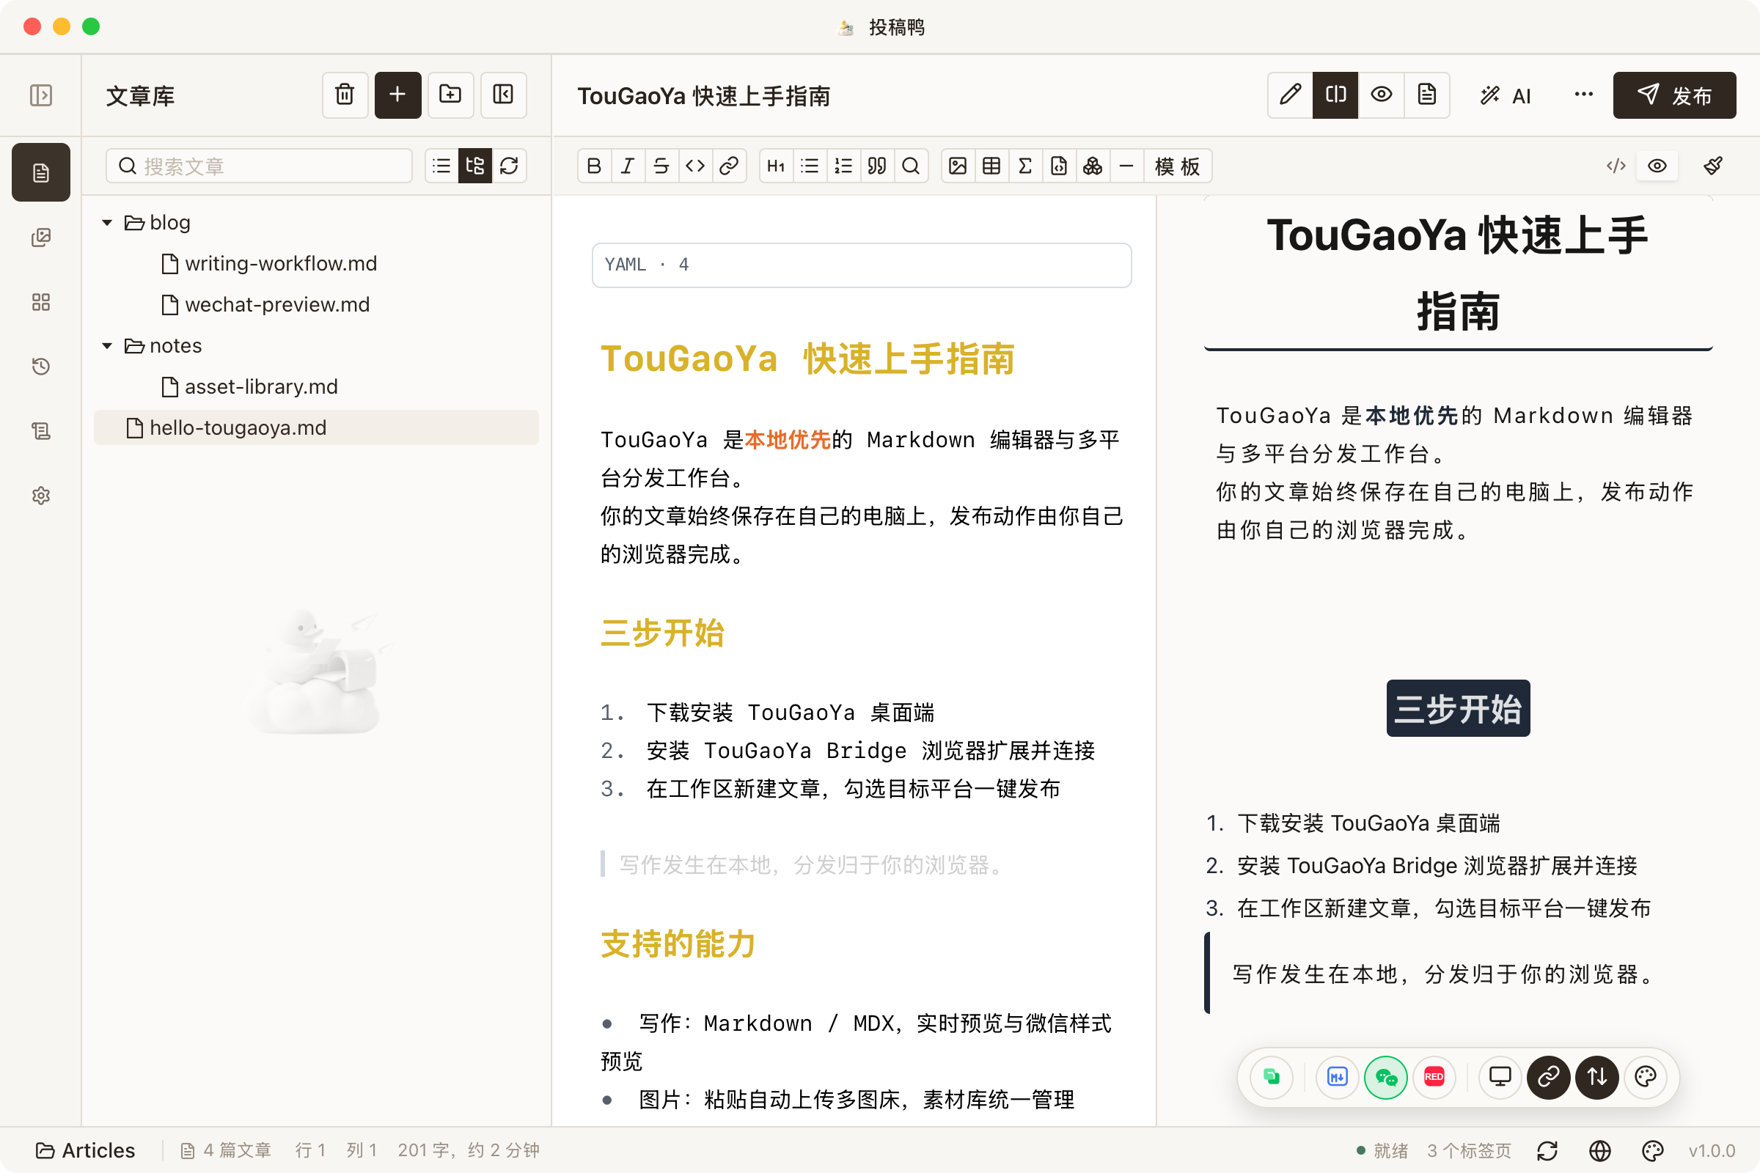Open the palette icon in the status bar
This screenshot has width=1760, height=1173.
1652,1150
